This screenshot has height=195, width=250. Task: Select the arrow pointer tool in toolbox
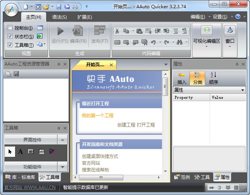coord(10,152)
